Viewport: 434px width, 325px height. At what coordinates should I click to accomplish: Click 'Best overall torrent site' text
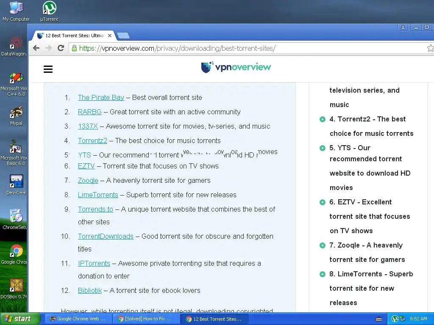click(x=167, y=98)
